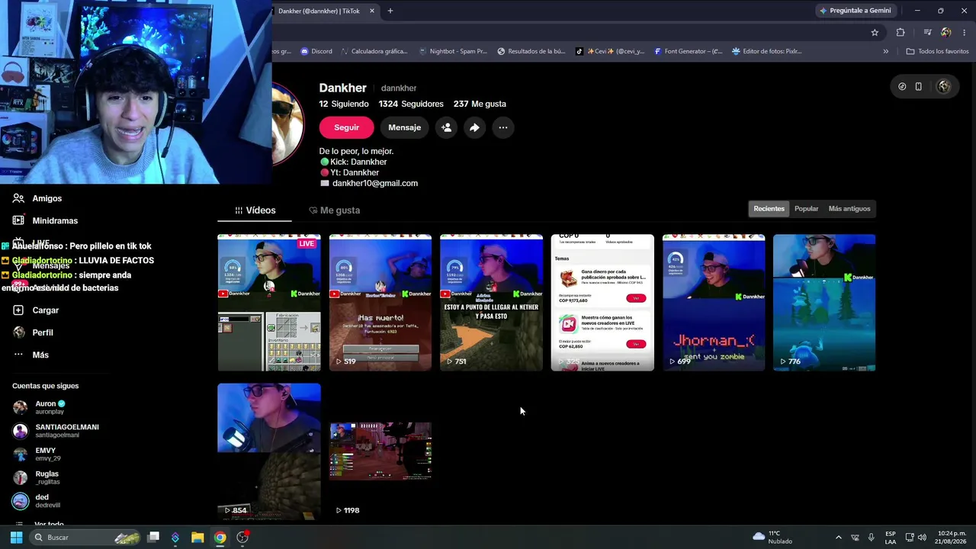
Task: Open the video with 776 views
Action: click(824, 303)
